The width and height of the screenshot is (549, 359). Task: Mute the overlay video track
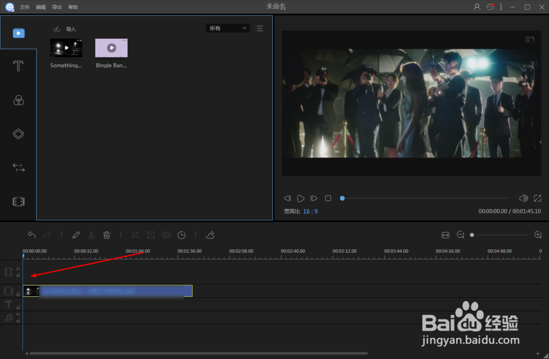click(x=18, y=269)
